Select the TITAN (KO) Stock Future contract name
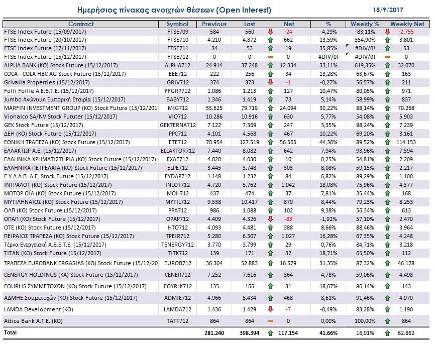Viewport: 435px width, 344px height. pyautogui.click(x=52, y=253)
